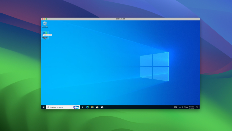Screen dimensions: 232x131
Task: Click the Bing Copilot icon in search box
Action: [x=76, y=107]
